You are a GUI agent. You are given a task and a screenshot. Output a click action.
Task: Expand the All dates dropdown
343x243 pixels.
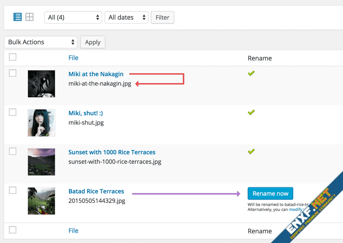[x=126, y=17]
